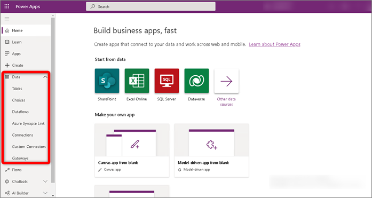Collapse the Data section chevron
This screenshot has height=198, width=372.
click(45, 77)
